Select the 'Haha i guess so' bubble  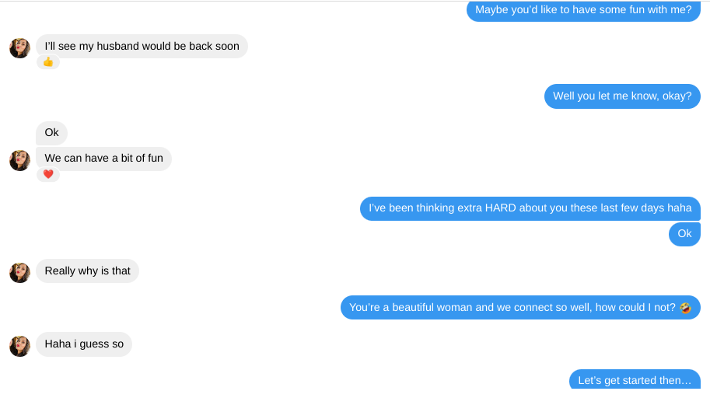point(84,344)
